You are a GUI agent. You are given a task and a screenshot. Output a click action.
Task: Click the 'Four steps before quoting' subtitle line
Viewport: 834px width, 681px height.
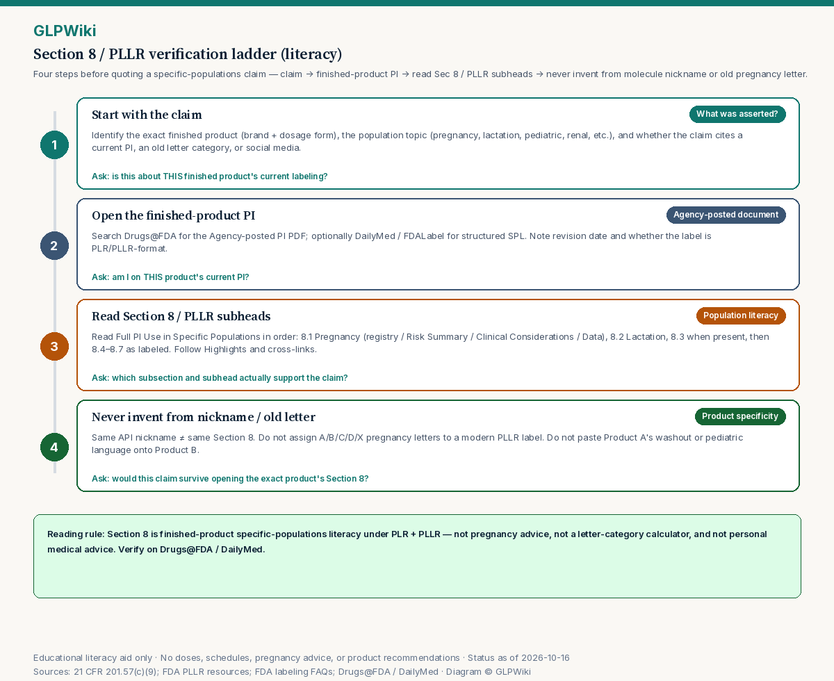tap(420, 74)
